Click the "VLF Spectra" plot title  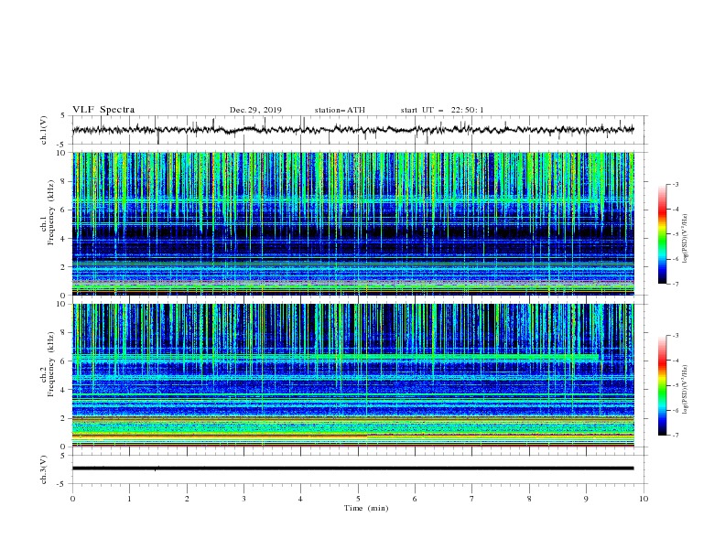(103, 110)
